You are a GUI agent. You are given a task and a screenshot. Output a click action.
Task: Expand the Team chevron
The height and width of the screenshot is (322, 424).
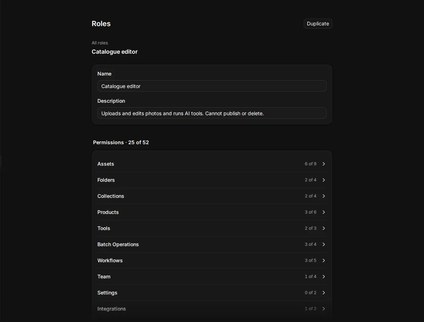[324, 277]
